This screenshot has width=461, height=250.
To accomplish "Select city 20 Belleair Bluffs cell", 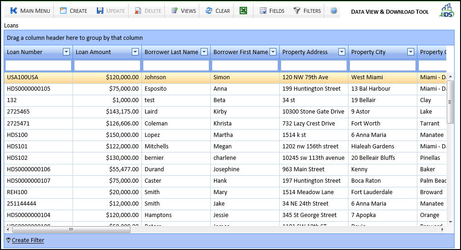I will pos(382,158).
